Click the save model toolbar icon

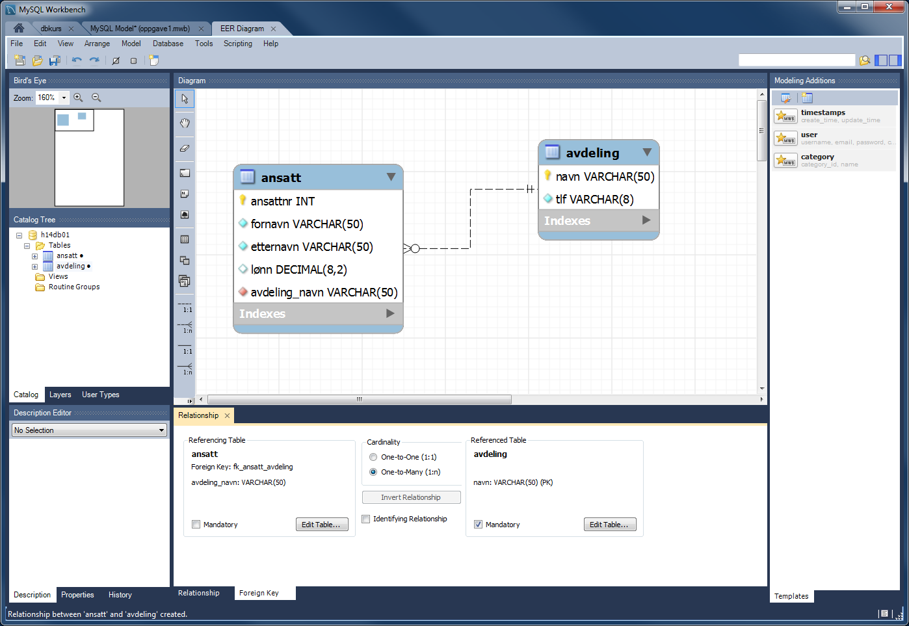(x=55, y=60)
